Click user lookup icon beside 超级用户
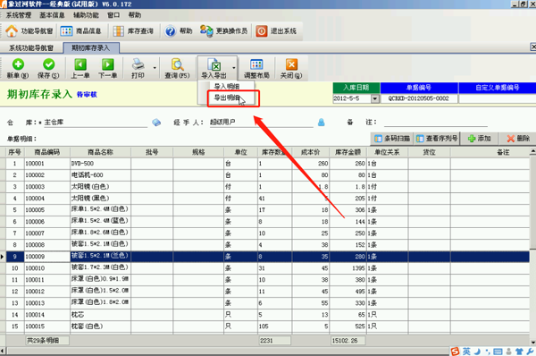 [x=322, y=123]
